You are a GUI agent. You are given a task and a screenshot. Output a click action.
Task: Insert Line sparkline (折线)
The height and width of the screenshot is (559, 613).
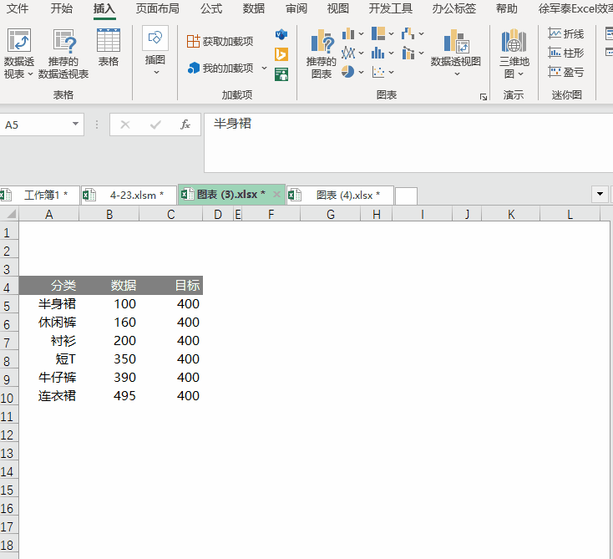coord(565,33)
